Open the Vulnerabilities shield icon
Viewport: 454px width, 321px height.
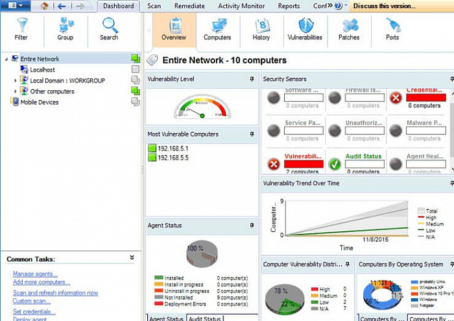(305, 28)
